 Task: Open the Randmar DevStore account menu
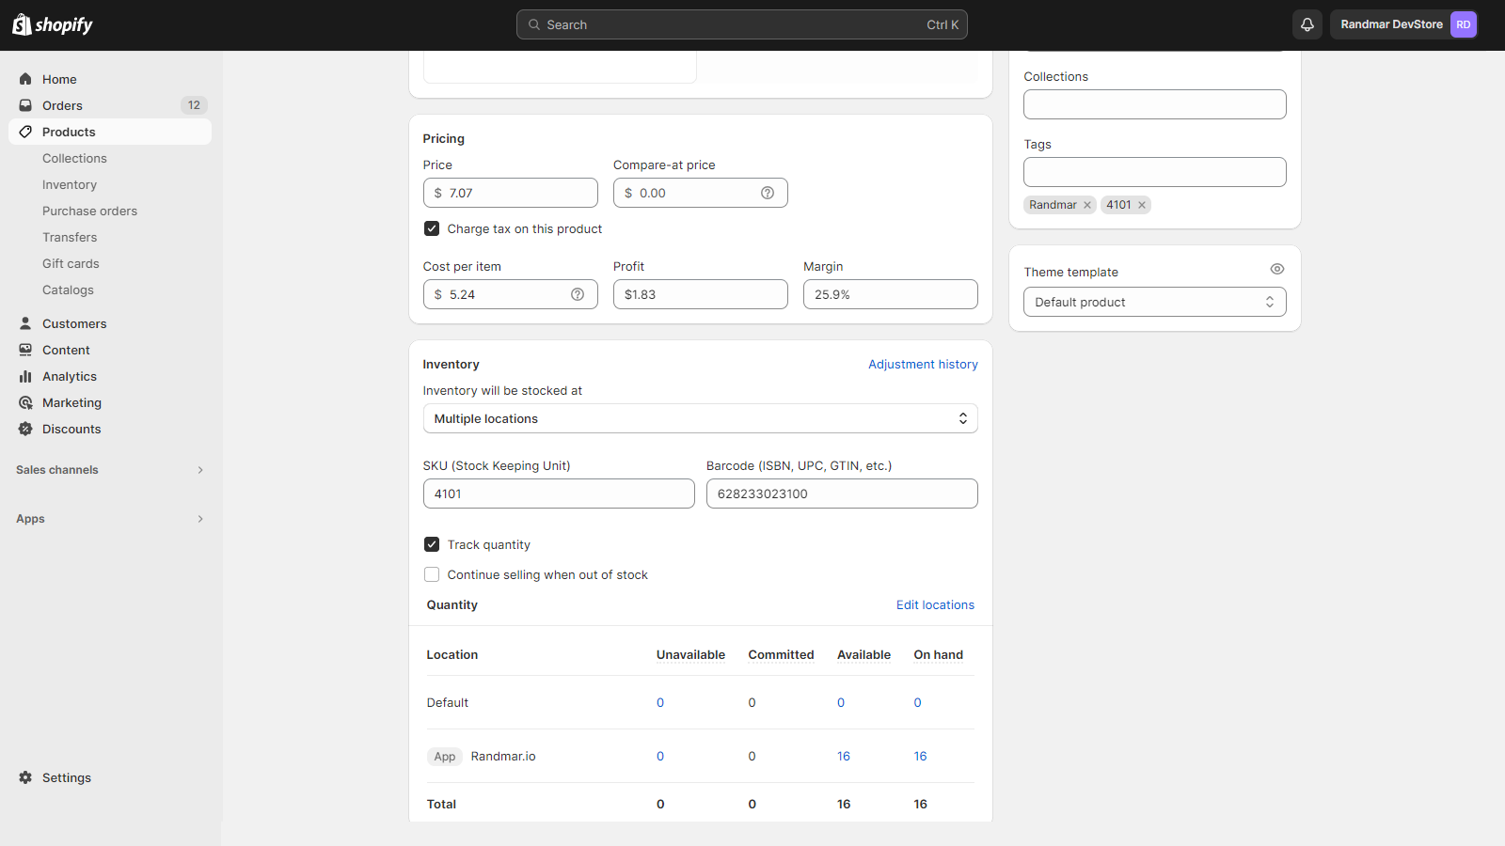pyautogui.click(x=1403, y=24)
